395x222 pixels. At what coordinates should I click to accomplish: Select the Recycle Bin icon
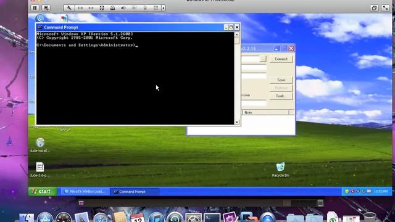280,170
